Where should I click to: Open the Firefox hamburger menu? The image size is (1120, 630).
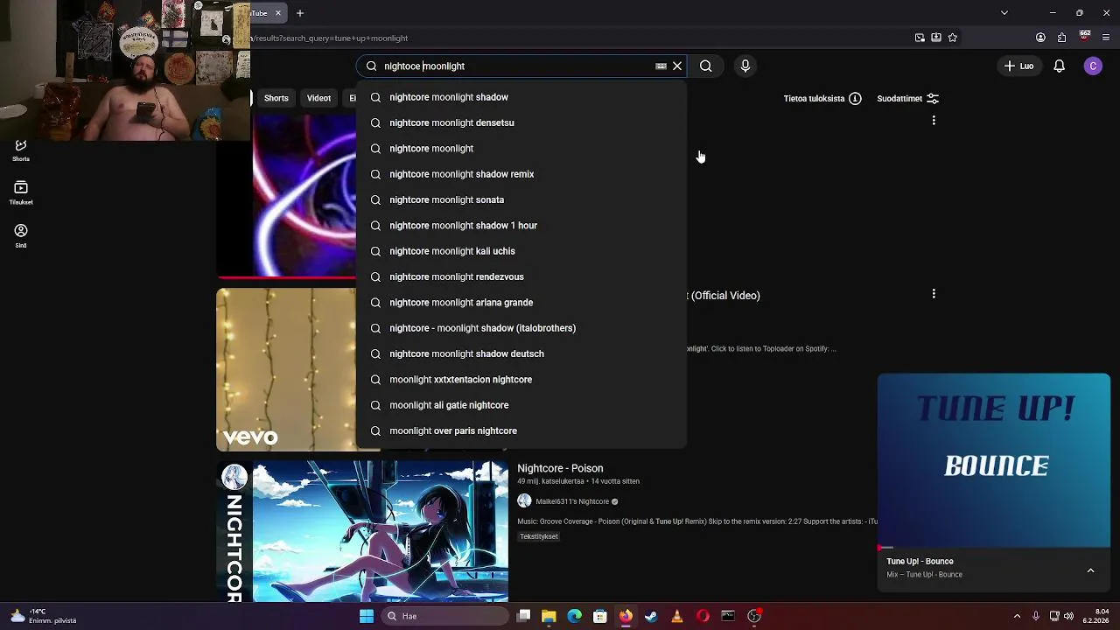pos(1107,38)
